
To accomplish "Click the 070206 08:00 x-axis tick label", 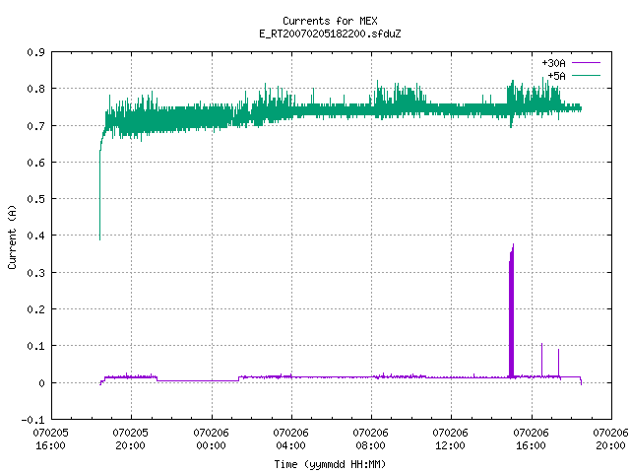I will pos(371,439).
